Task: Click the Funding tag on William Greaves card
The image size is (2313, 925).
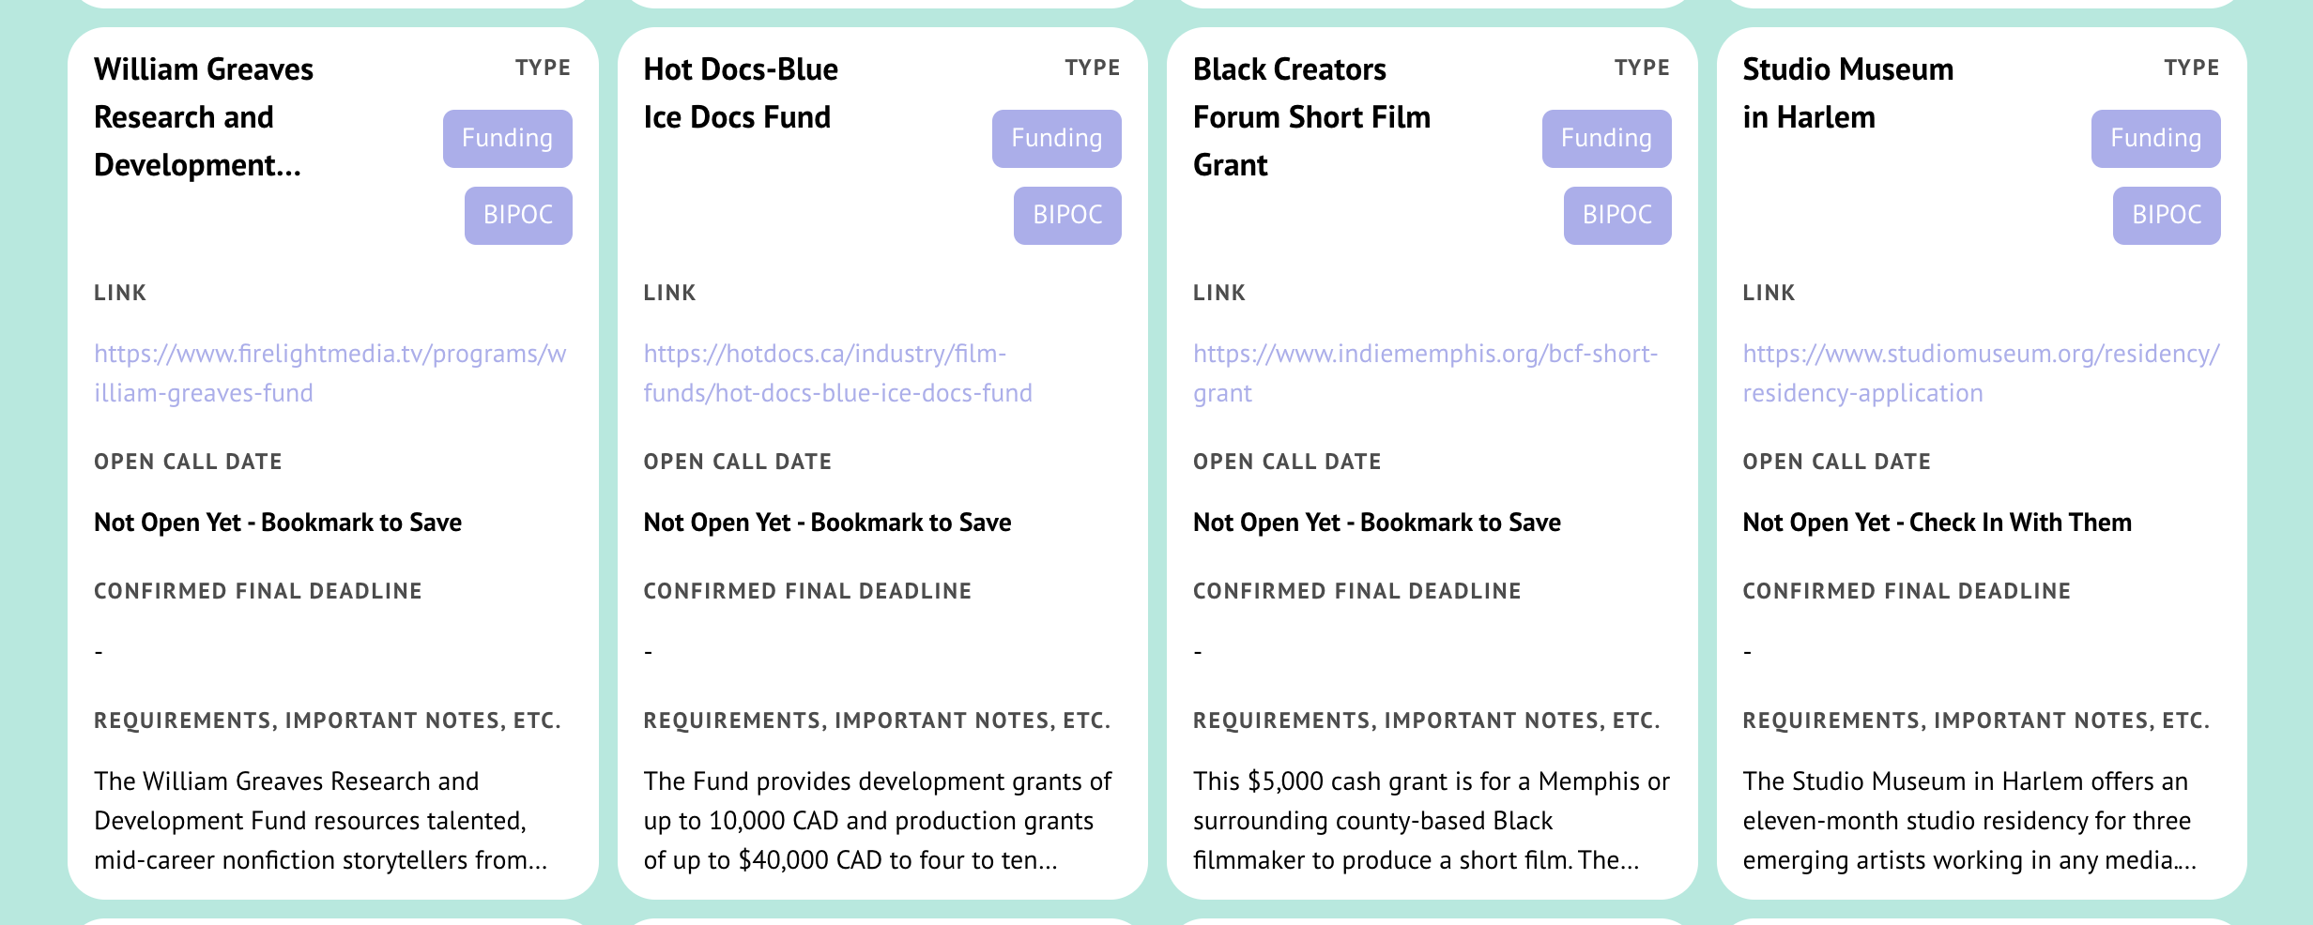Action: (x=508, y=139)
